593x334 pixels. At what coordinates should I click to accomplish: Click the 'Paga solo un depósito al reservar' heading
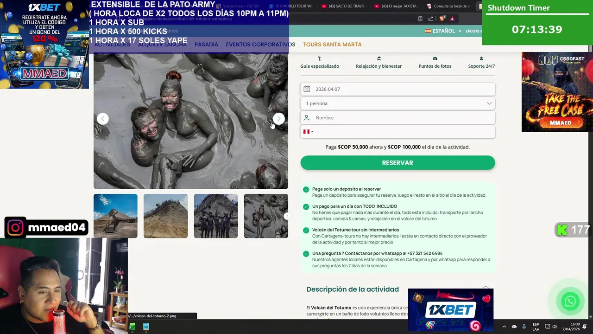point(347,189)
